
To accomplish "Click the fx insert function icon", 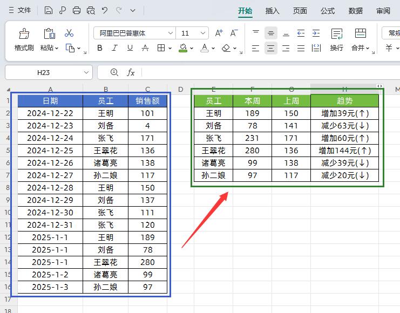I will pyautogui.click(x=131, y=73).
